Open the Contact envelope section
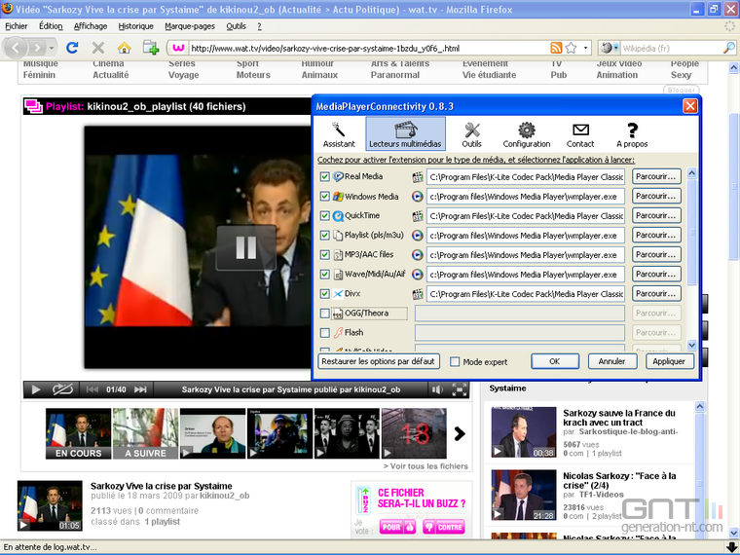The height and width of the screenshot is (555, 740). point(580,134)
